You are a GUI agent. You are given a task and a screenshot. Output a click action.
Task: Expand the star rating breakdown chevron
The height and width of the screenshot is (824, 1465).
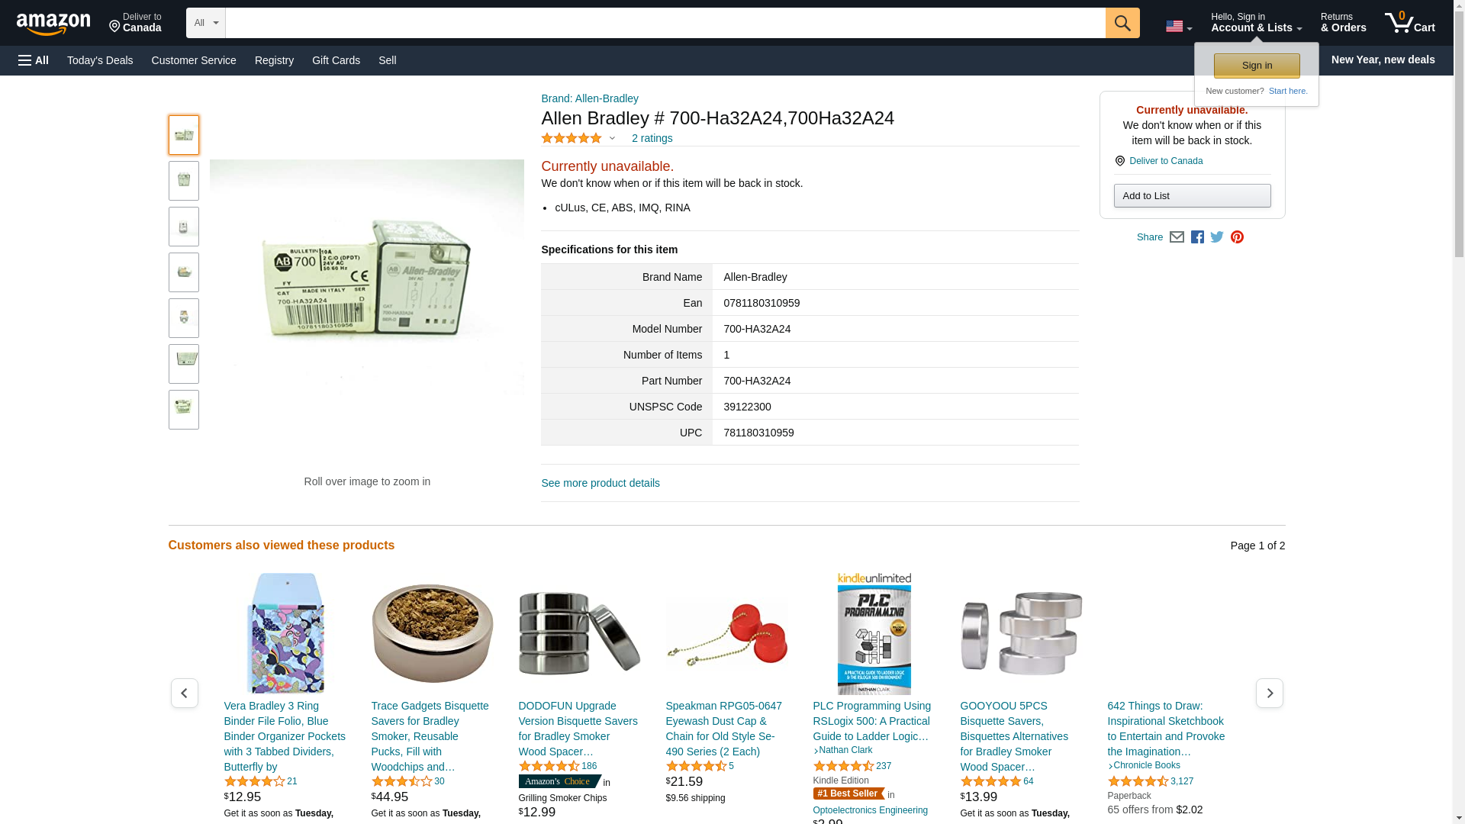click(612, 138)
